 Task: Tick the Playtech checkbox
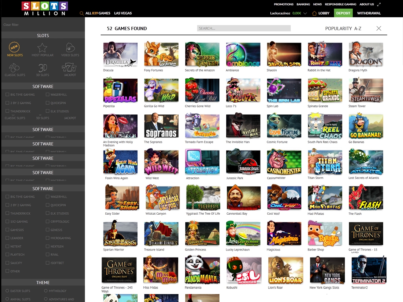7,254
